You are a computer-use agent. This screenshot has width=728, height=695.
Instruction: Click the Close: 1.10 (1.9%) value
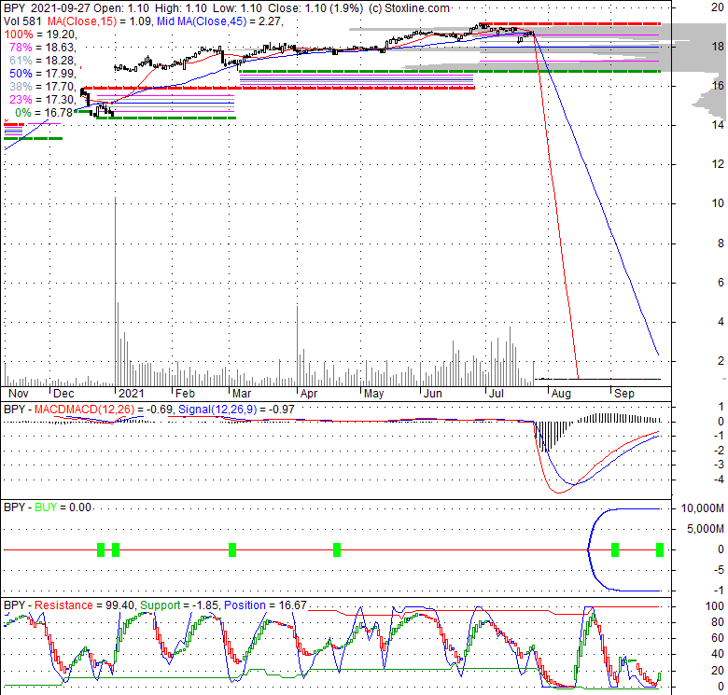(x=315, y=8)
